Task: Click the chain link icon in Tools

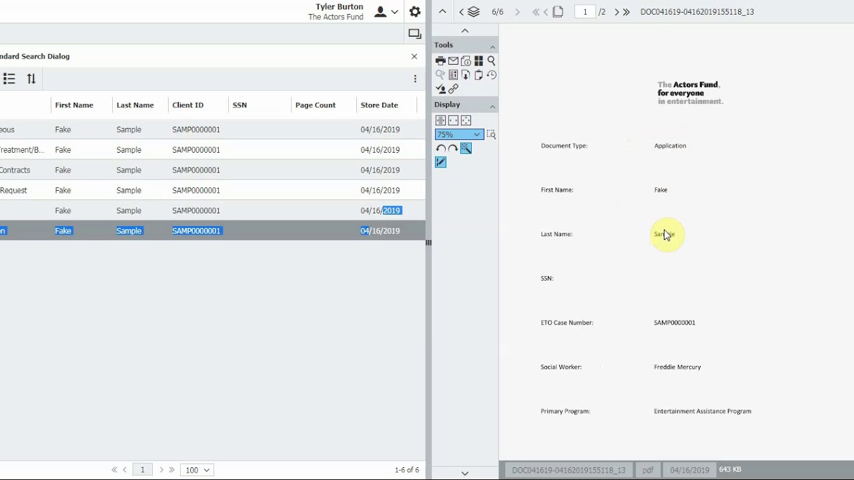Action: (453, 89)
